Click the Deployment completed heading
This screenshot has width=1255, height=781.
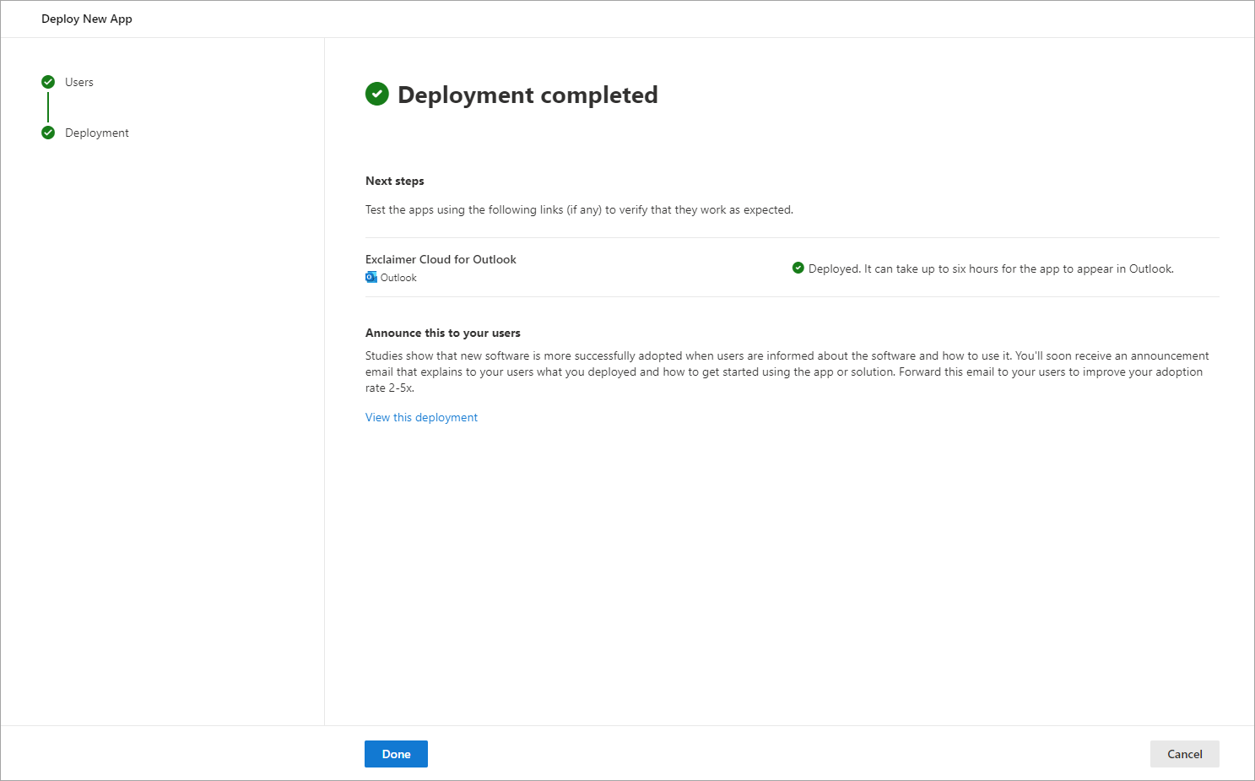[x=527, y=95]
